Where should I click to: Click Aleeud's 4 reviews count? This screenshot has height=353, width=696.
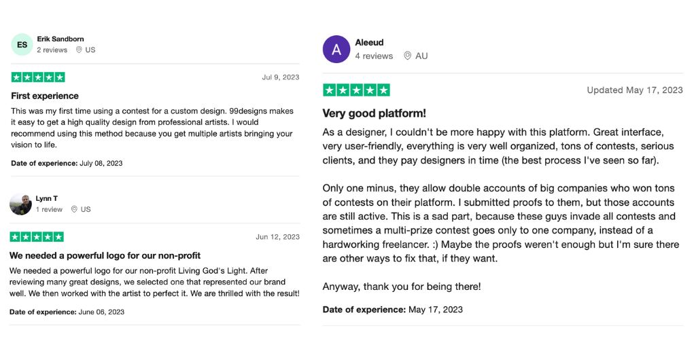[x=374, y=56]
